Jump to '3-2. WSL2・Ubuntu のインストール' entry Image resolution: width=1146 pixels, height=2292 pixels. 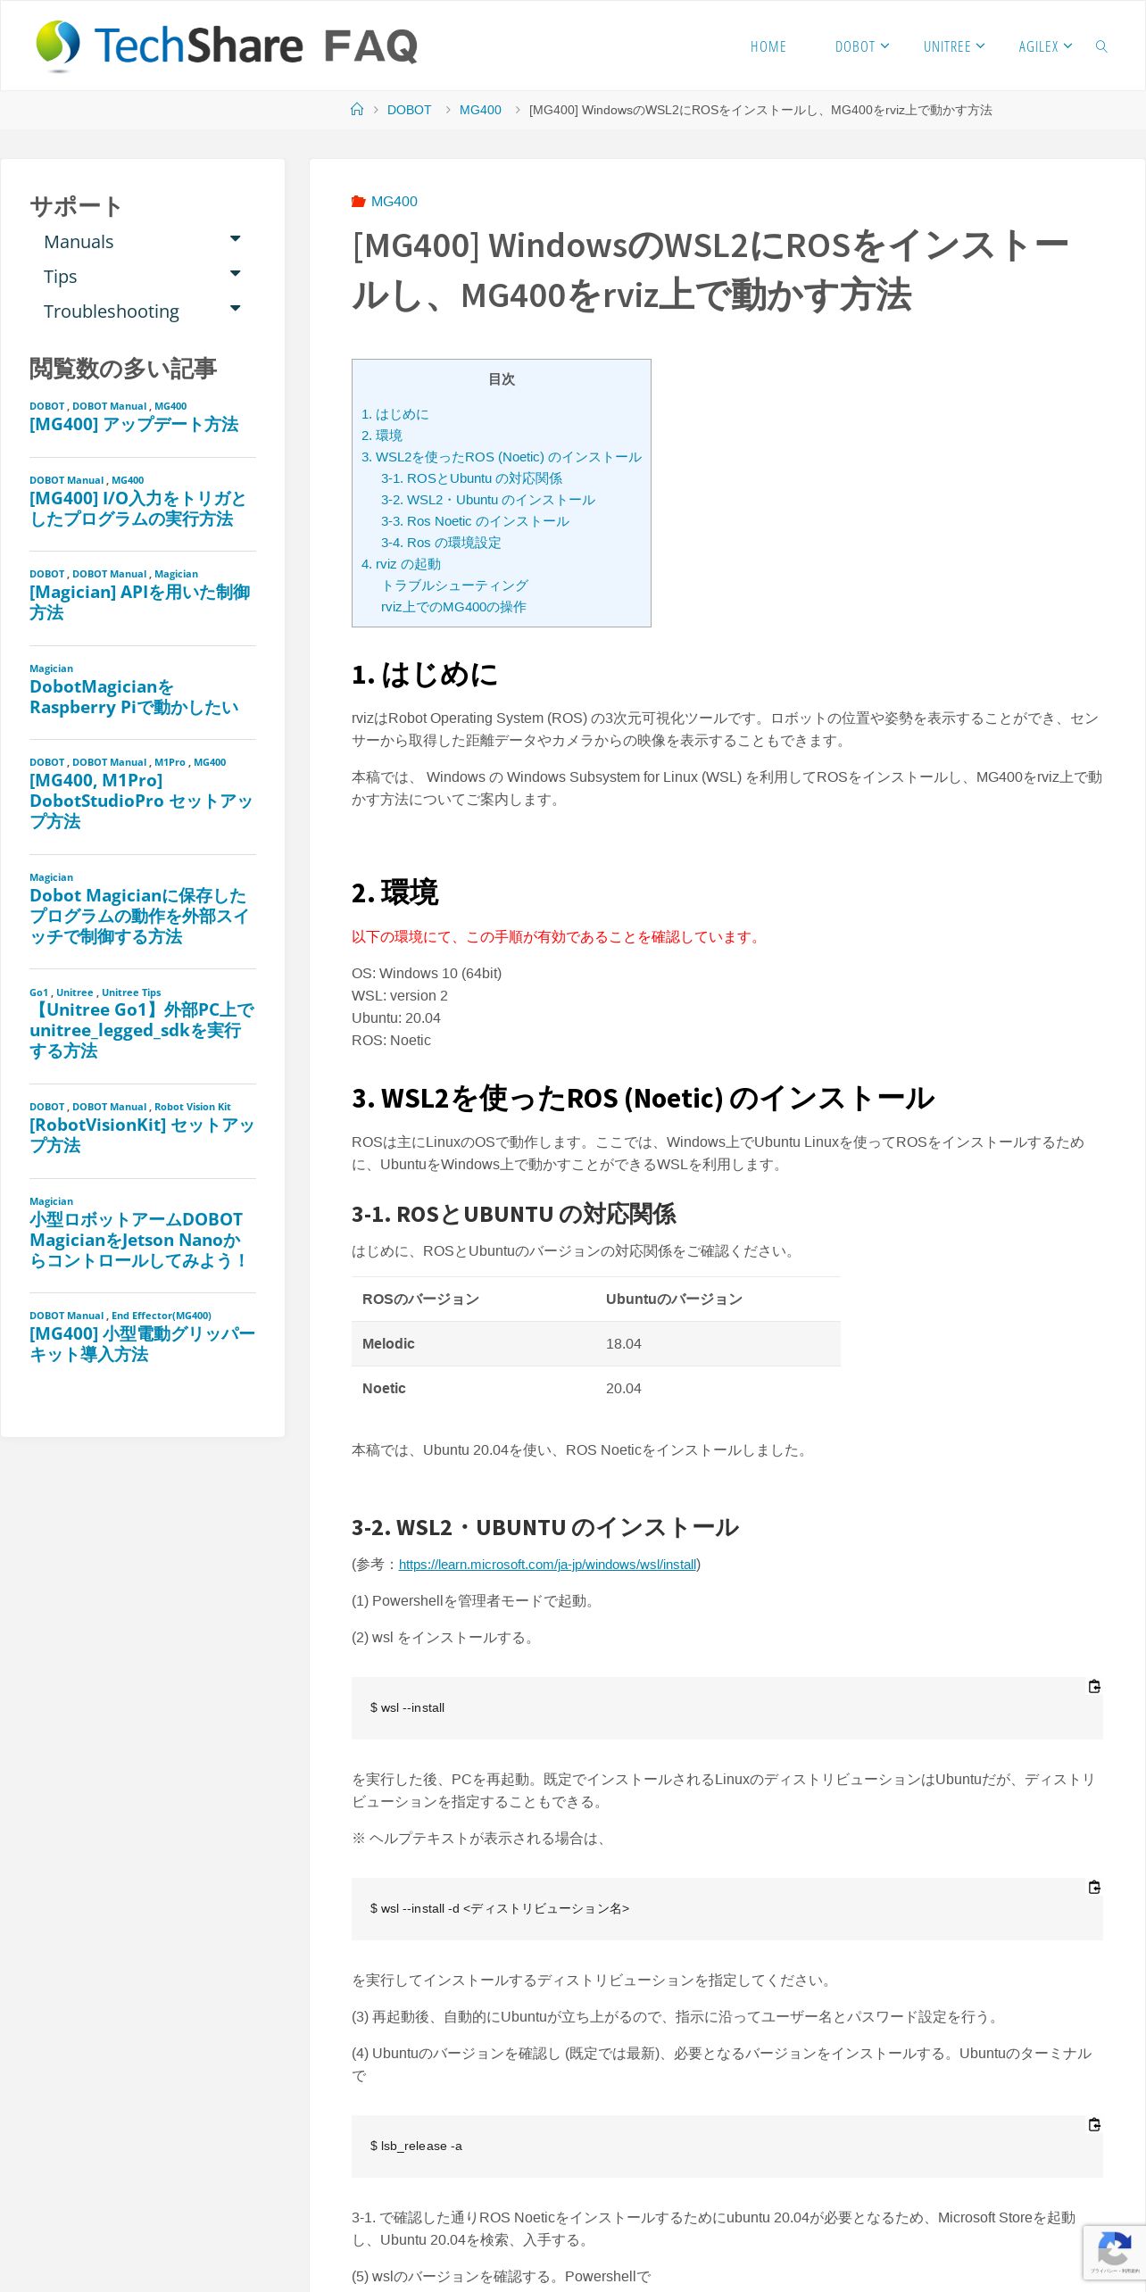click(x=488, y=500)
